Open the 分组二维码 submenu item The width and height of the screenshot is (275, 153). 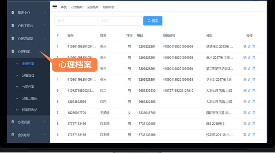click(29, 98)
